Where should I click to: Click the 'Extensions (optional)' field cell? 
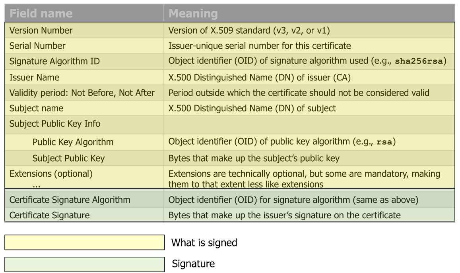click(51, 174)
